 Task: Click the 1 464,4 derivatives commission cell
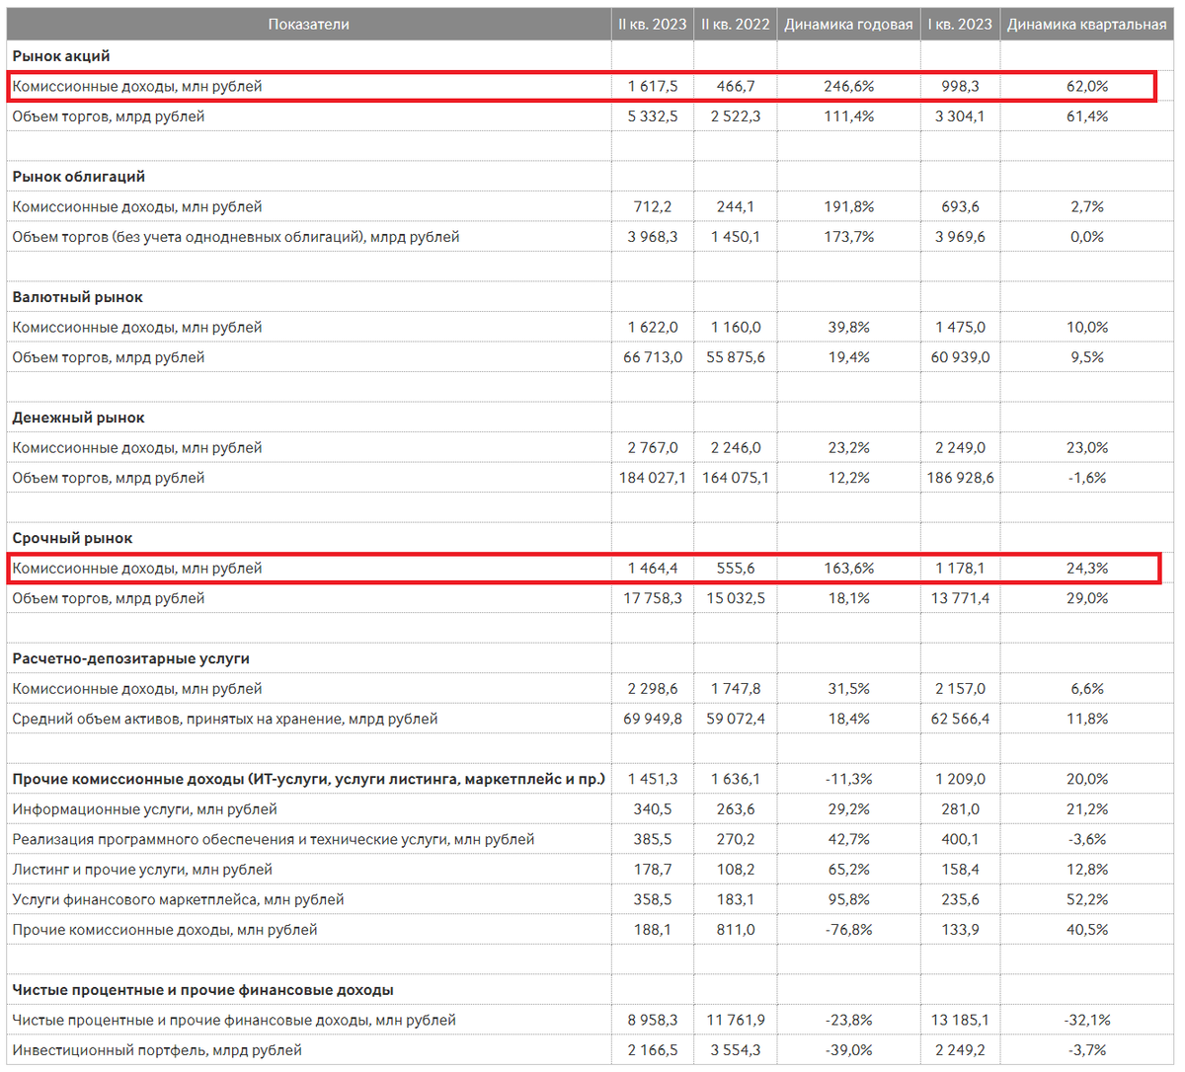[653, 569]
